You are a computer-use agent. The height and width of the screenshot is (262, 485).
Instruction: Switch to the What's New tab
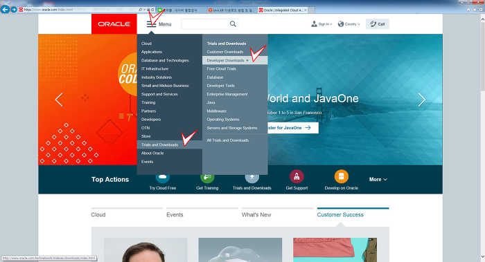(x=256, y=215)
